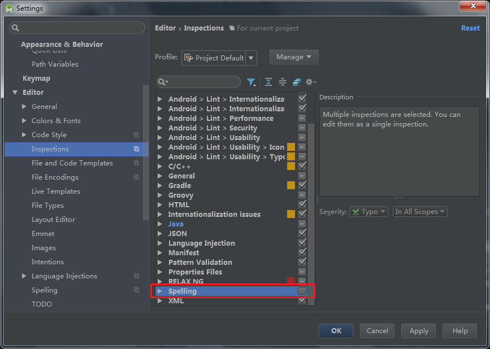The image size is (490, 349).
Task: Select Path Variables in sidebar
Action: (x=55, y=64)
